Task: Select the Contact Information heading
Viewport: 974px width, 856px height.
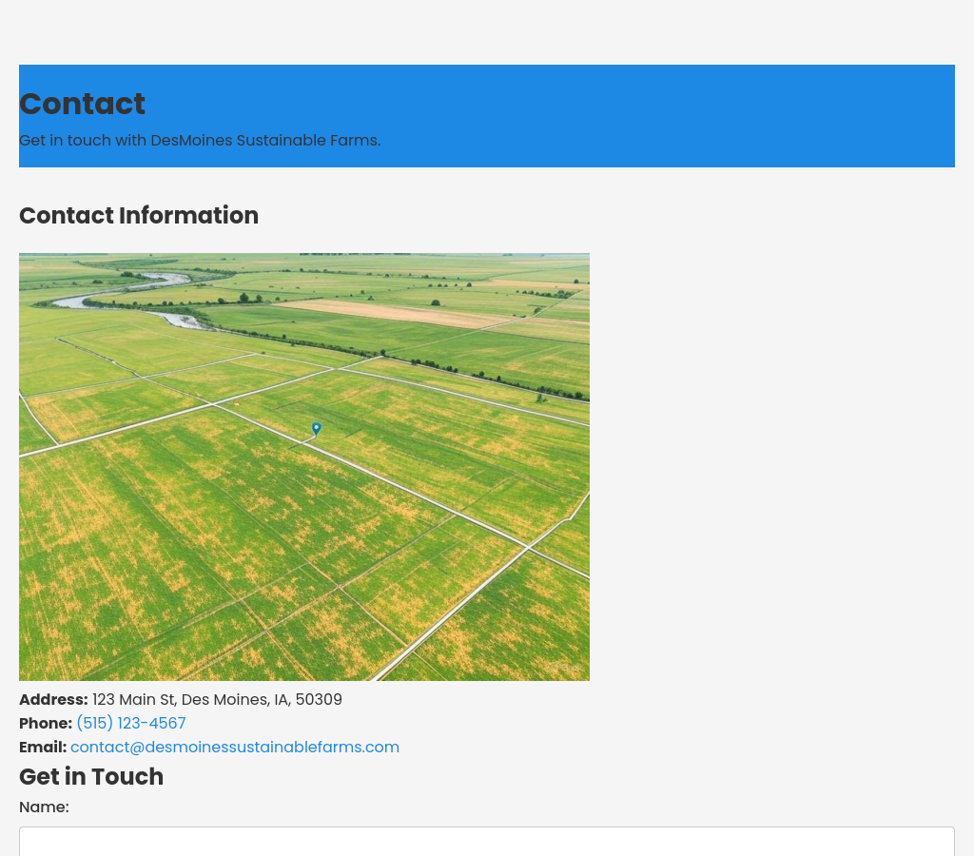Action: pyautogui.click(x=139, y=216)
